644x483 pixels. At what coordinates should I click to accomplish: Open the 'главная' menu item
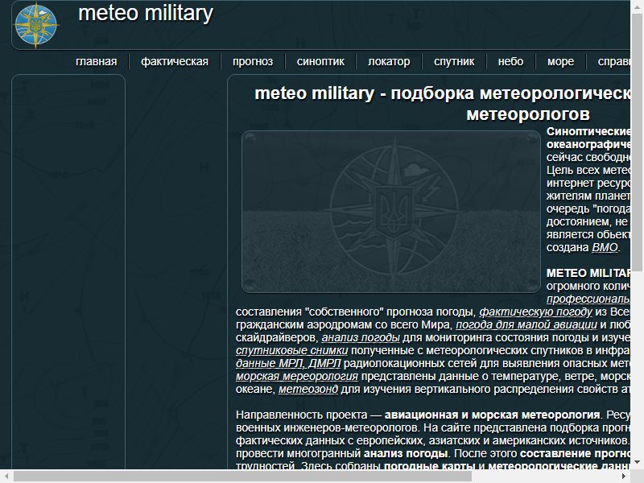96,62
